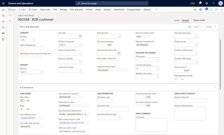Show the related information list icon
Image resolution: width=224 pixels, height=135 pixels.
pos(10,21)
